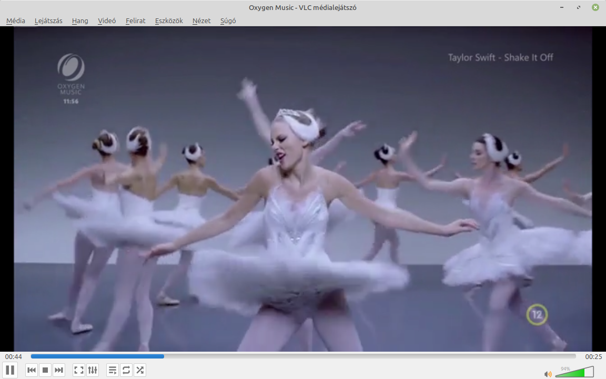
Task: Toggle loop repeat mode
Action: pos(126,370)
